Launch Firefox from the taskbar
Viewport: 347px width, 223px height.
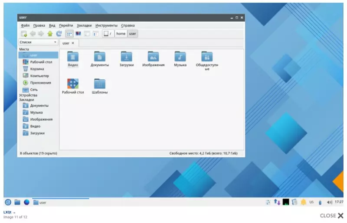coord(27,202)
